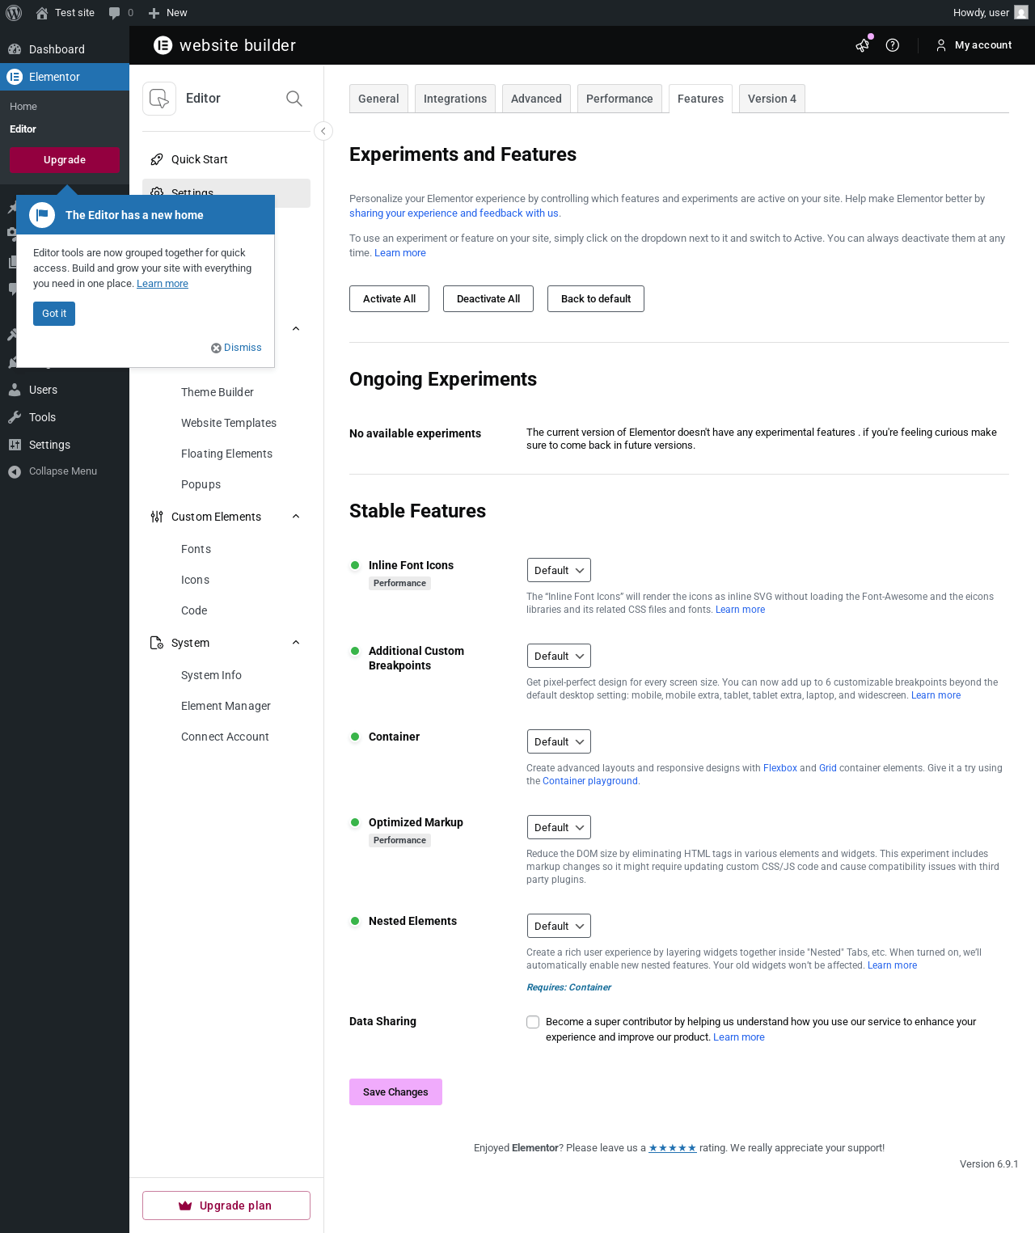
Task: Click the crown icon on Upgrade plan
Action: pyautogui.click(x=185, y=1206)
